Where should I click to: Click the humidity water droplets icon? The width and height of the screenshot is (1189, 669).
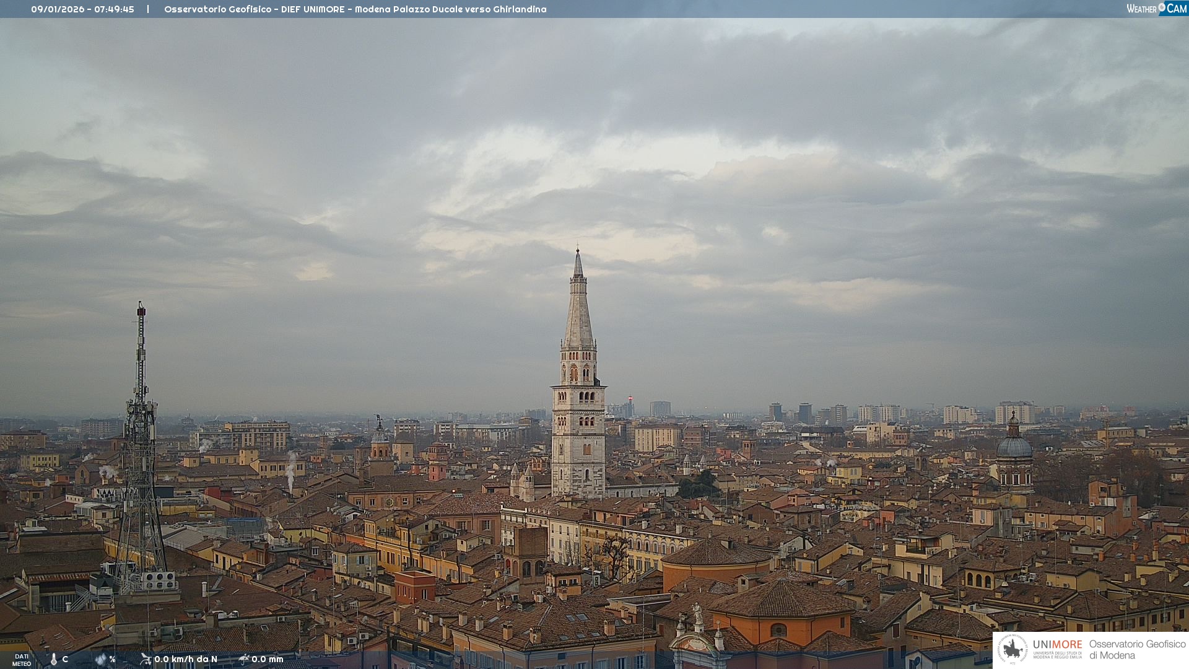(100, 660)
